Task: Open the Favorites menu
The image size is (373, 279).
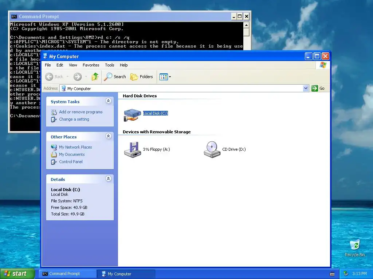Action: tap(91, 65)
